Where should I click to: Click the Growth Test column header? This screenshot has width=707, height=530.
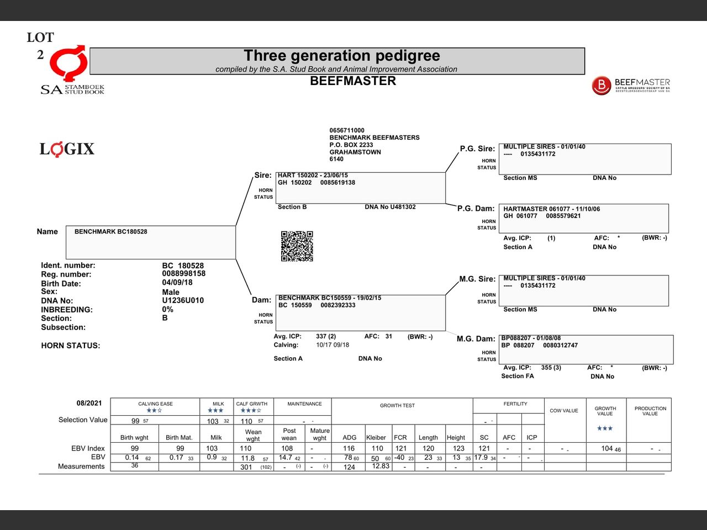click(x=397, y=405)
